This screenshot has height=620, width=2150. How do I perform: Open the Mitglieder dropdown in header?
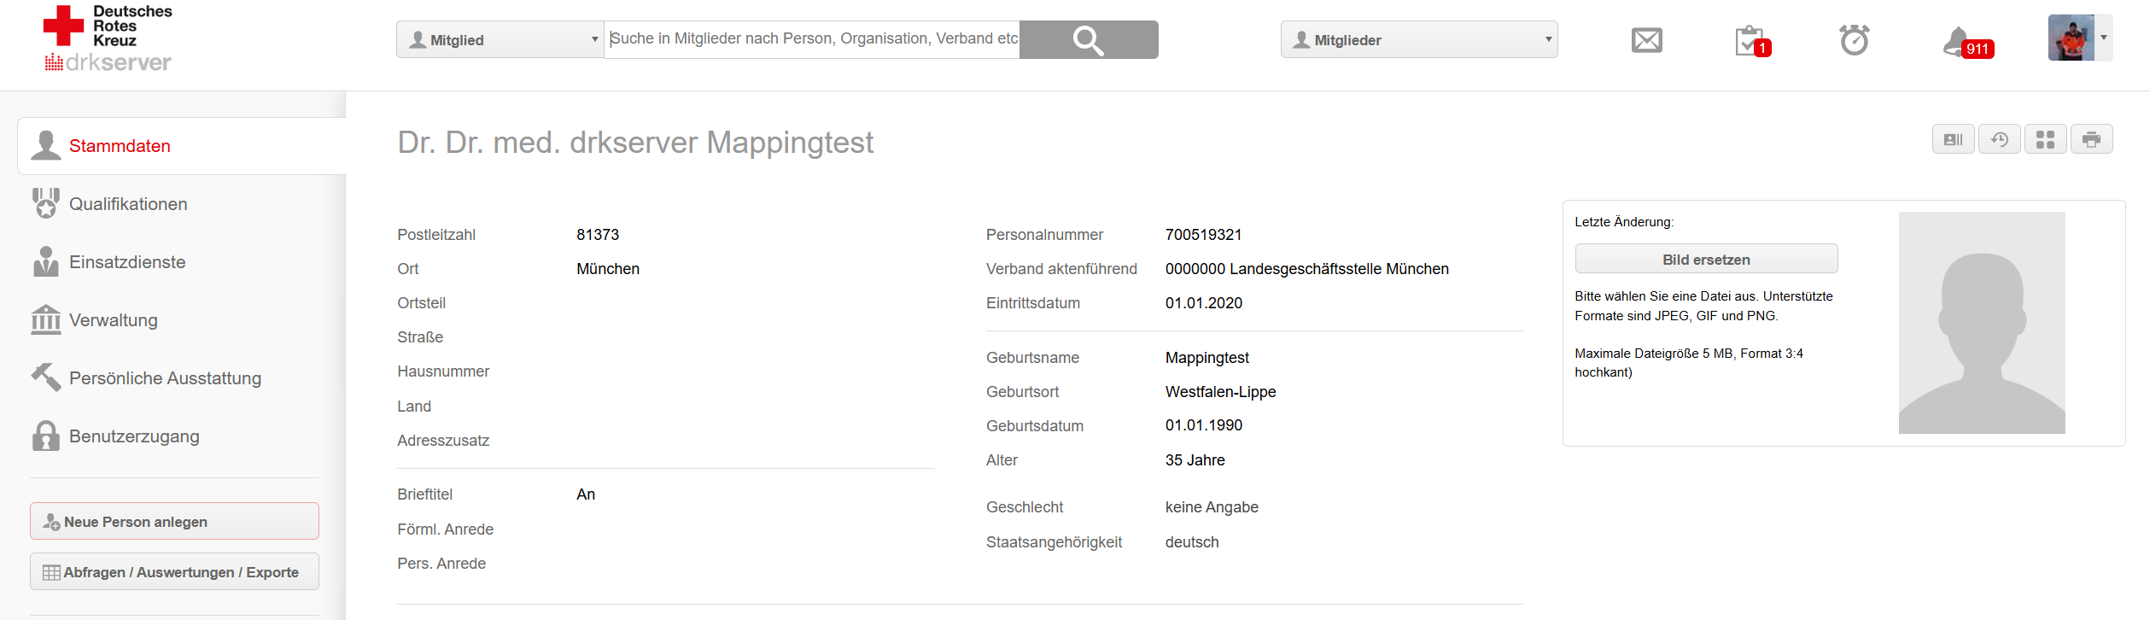[1418, 40]
